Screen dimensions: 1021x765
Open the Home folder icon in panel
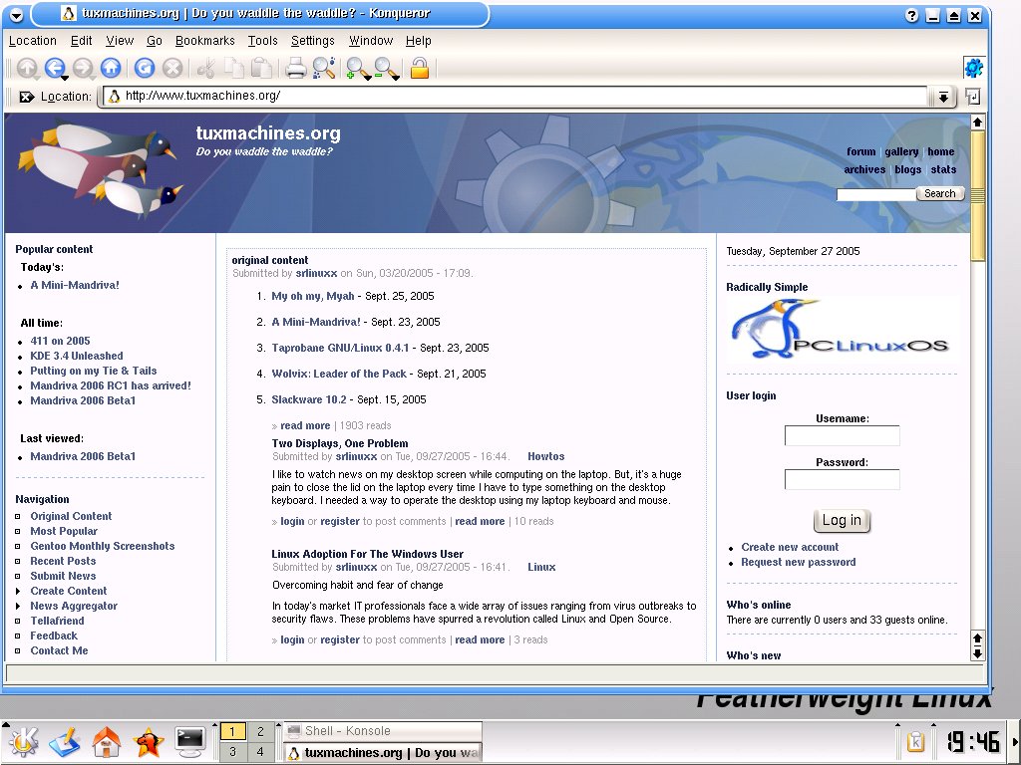106,741
